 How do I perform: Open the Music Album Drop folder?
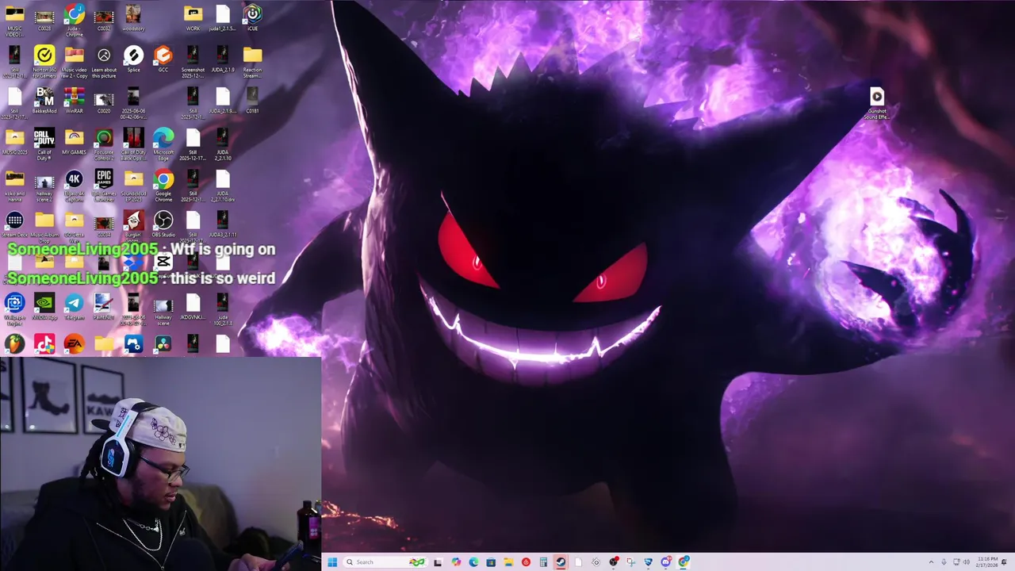click(x=44, y=227)
